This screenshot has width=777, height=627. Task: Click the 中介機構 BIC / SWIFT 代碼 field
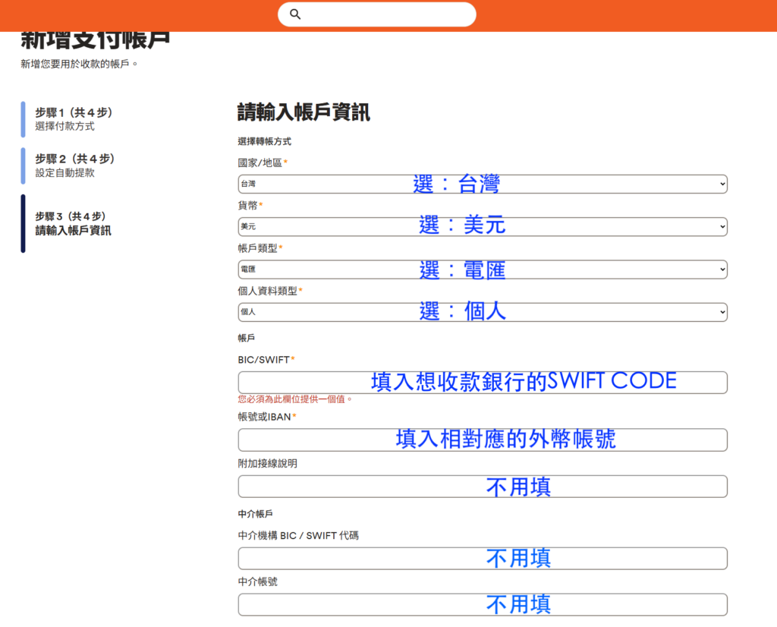pyautogui.click(x=482, y=558)
